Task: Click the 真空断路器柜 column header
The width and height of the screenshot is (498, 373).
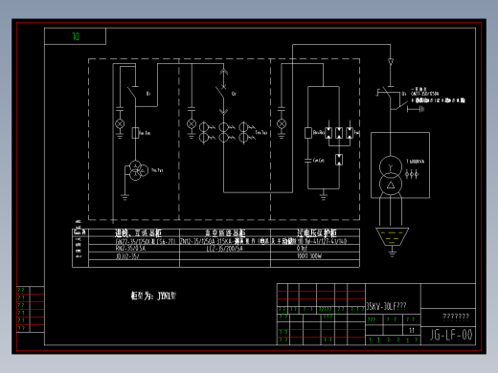Action: coord(225,232)
